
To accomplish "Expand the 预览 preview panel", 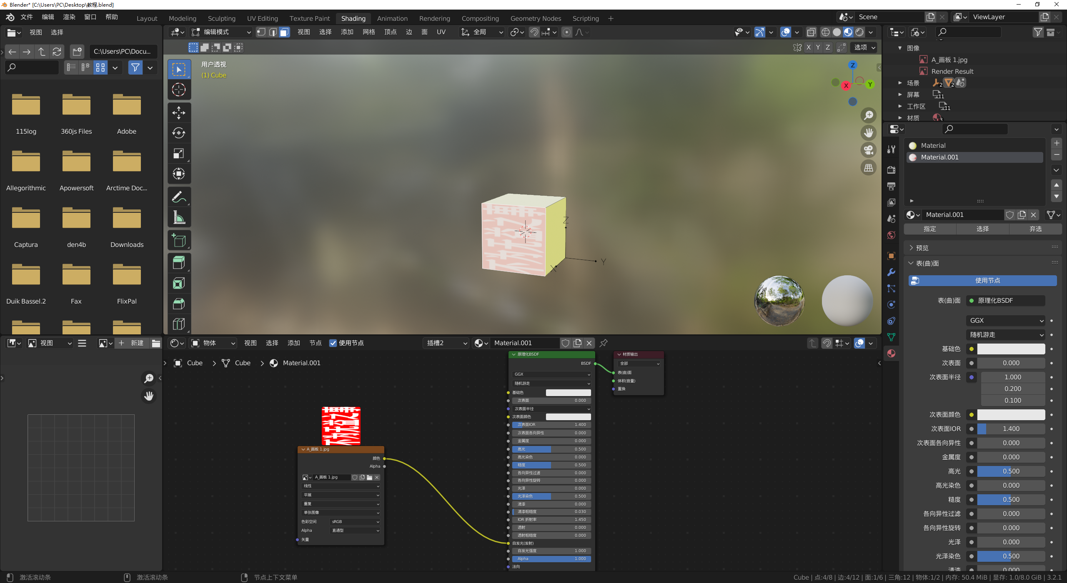I will [x=922, y=248].
